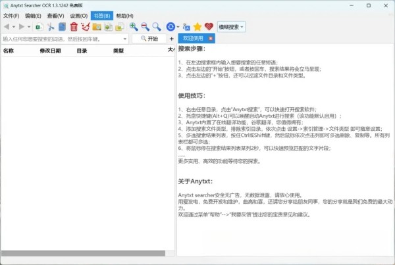Click the yellow star favorites icon
This screenshot has width=395, height=265.
(197, 27)
